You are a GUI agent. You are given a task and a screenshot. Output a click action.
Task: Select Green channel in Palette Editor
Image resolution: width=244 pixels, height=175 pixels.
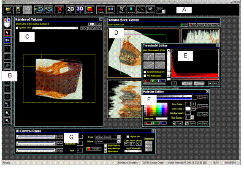155,123
